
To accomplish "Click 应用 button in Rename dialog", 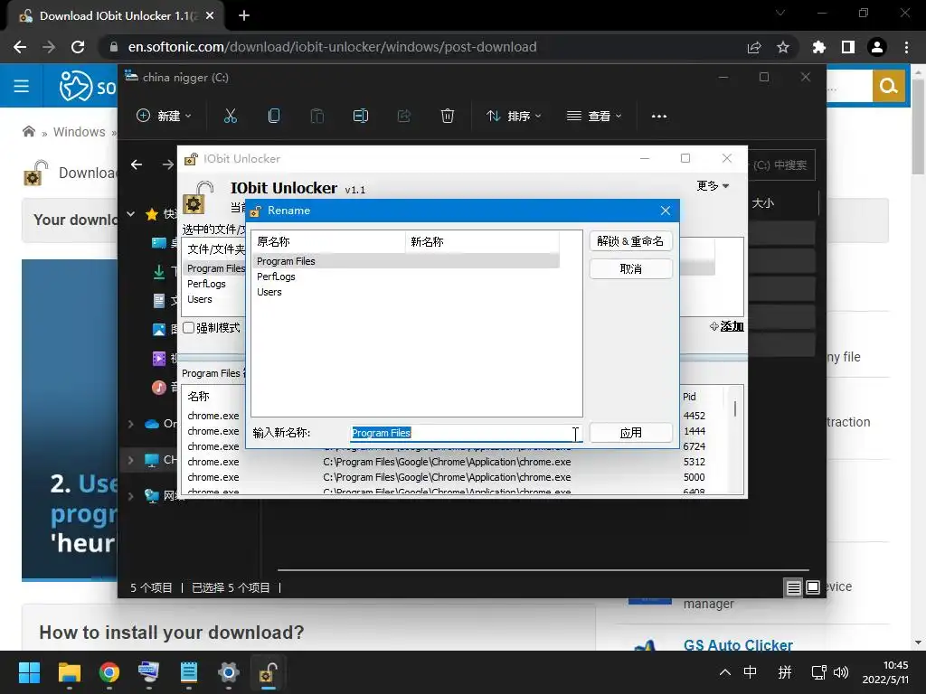I will pos(630,433).
